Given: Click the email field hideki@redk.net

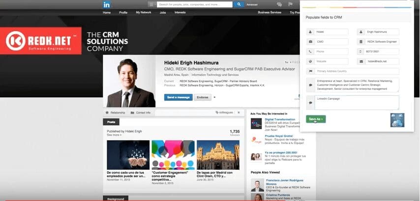Looking at the screenshot, I should coord(382,61).
